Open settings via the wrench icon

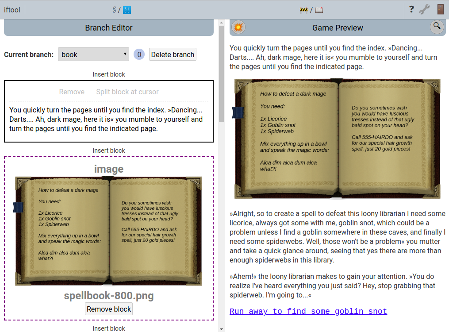click(424, 9)
